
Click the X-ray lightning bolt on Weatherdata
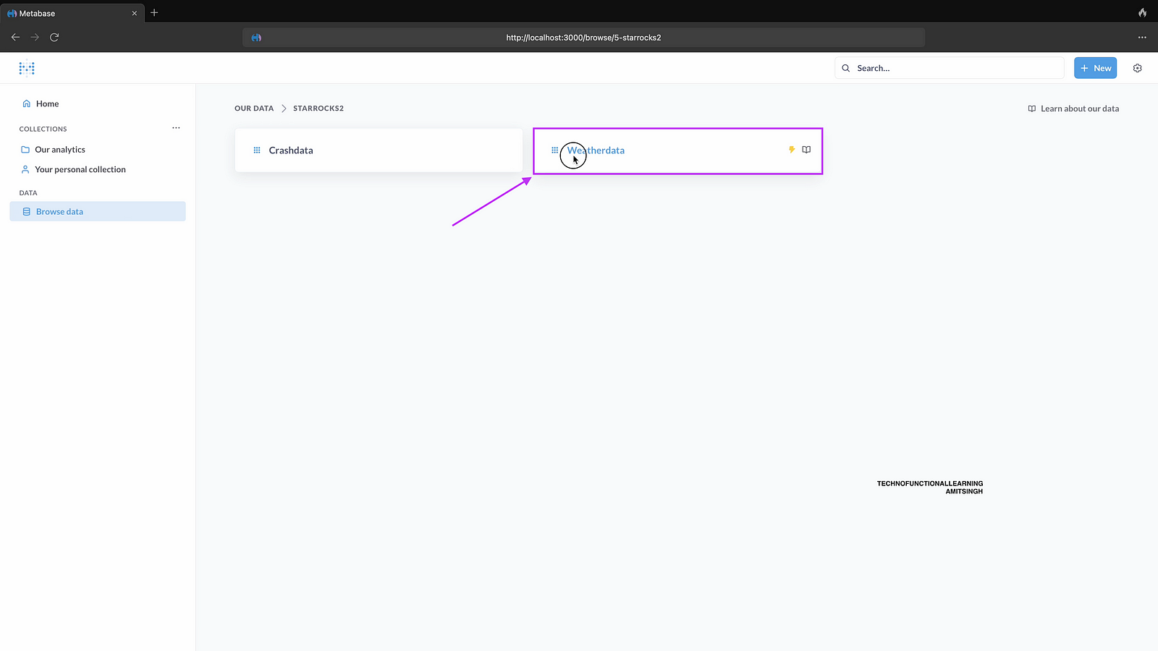[x=791, y=150]
